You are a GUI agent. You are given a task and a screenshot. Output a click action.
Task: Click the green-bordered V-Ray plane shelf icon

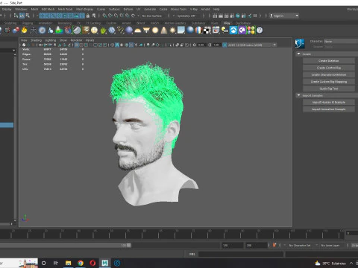tap(77, 31)
